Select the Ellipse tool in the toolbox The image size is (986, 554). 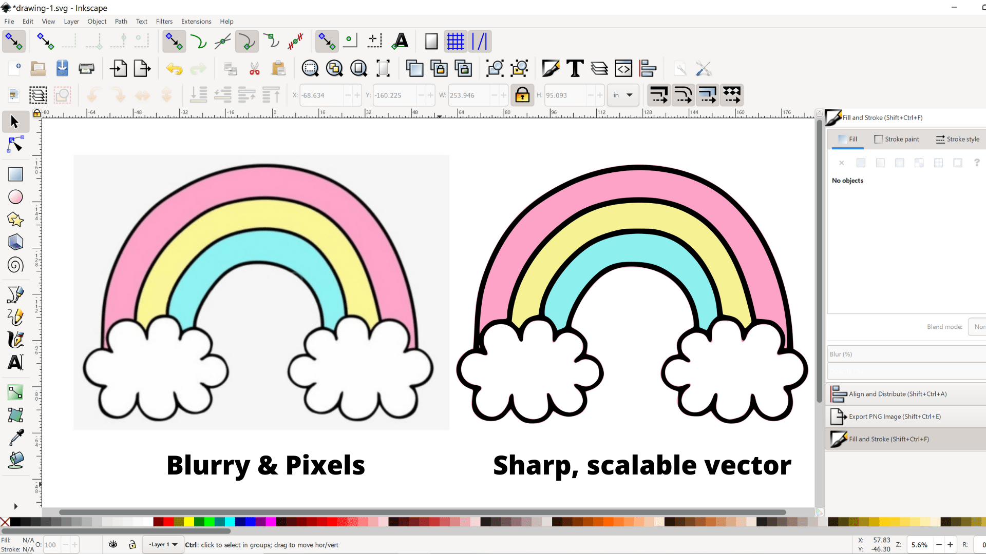click(x=15, y=197)
